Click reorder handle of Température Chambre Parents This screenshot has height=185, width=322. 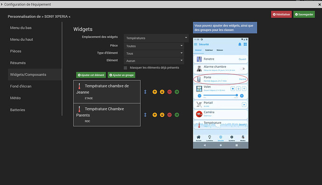coord(145,115)
